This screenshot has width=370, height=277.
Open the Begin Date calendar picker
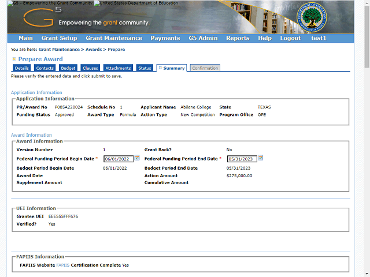coord(137,158)
